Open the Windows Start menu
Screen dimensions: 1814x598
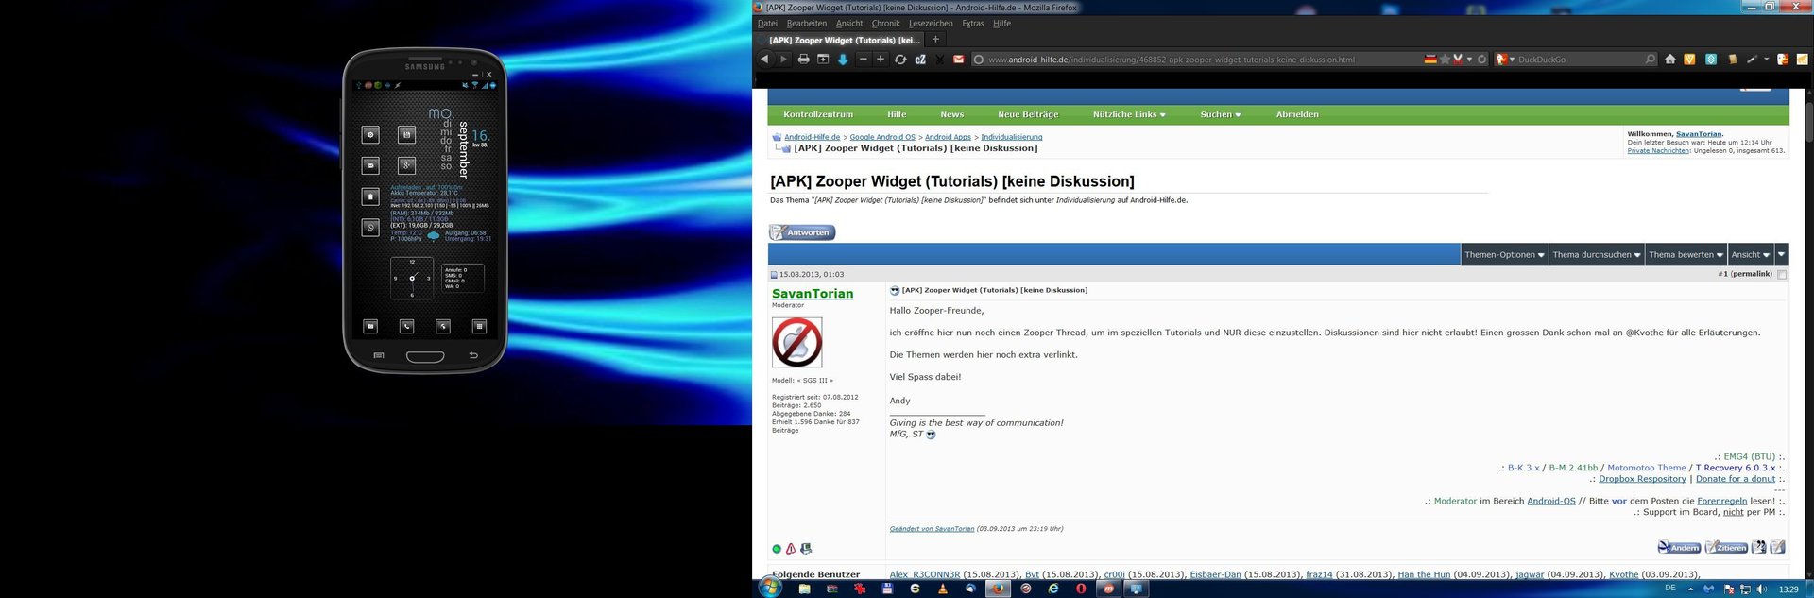click(769, 589)
